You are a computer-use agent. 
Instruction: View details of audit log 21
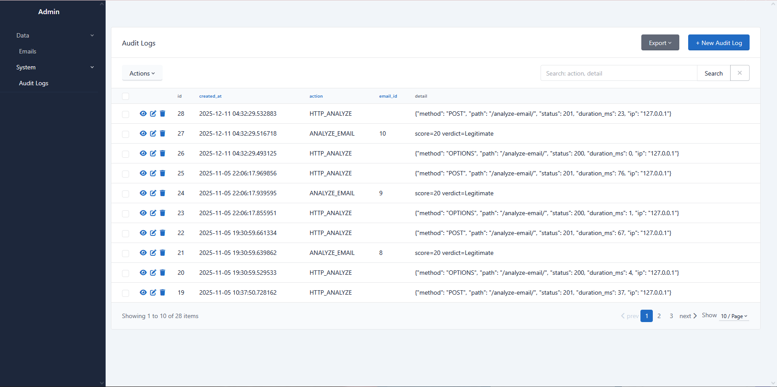[143, 253]
